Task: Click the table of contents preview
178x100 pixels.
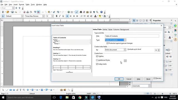Action: 72,54
